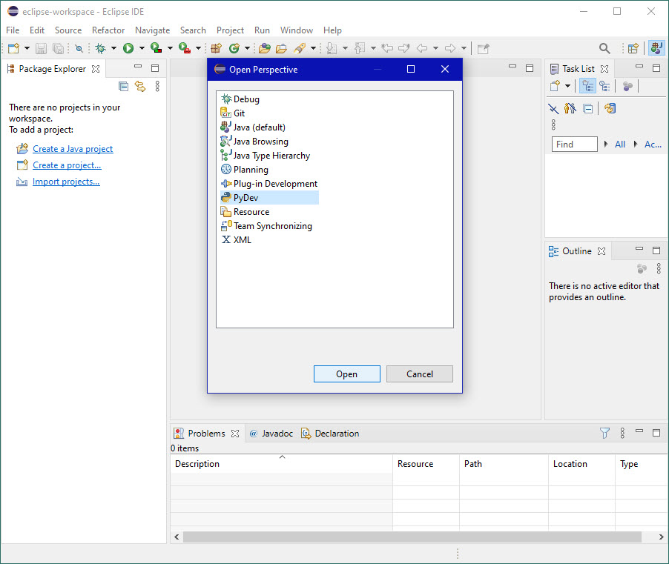Select Git perspective in the list
This screenshot has height=564, width=669.
click(239, 113)
